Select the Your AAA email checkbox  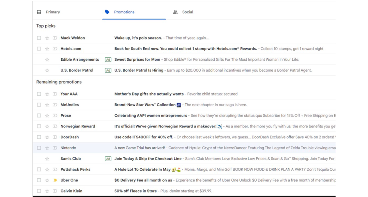coord(39,94)
